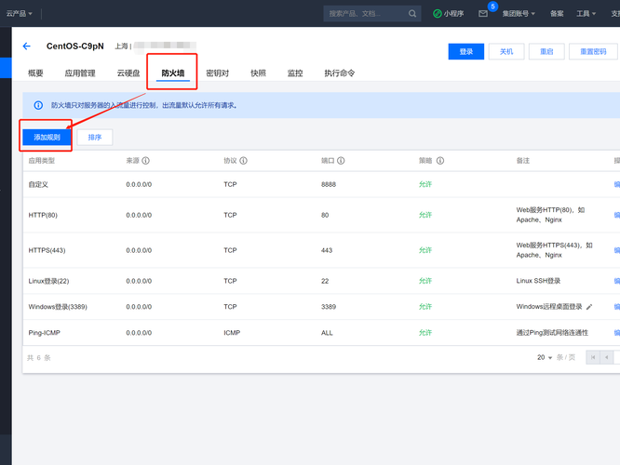Click the search magnifier icon
This screenshot has height=465, width=620.
[x=412, y=14]
